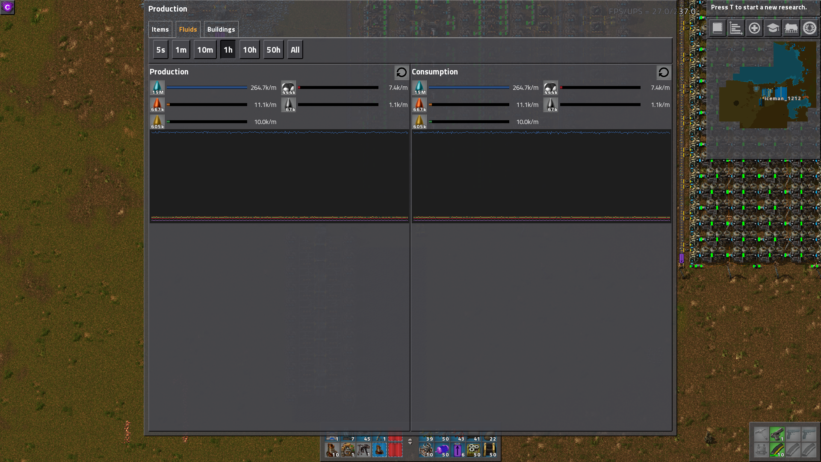The width and height of the screenshot is (821, 462).
Task: Select the Fluids tab
Action: click(x=188, y=30)
